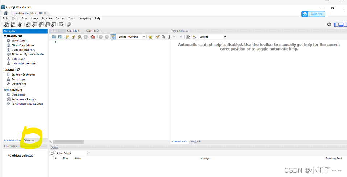The width and height of the screenshot is (347, 177).
Task: Toggle left sidebar panel visibility
Action: (x=336, y=24)
